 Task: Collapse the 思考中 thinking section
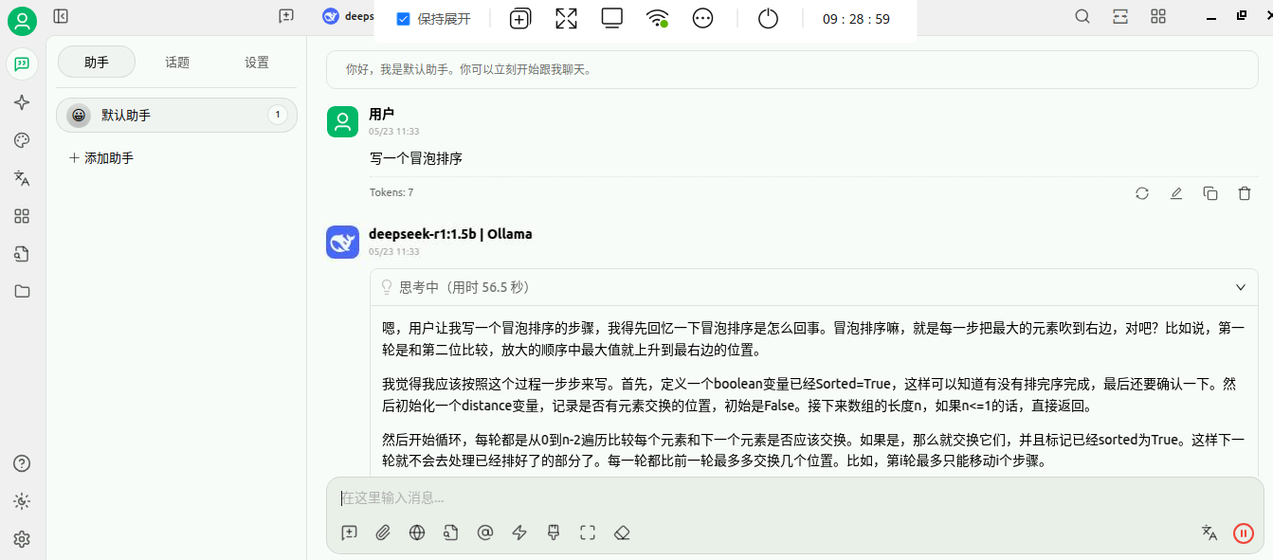1240,286
